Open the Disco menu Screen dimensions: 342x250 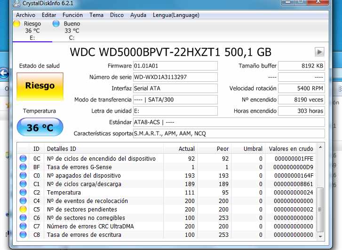tap(117, 15)
